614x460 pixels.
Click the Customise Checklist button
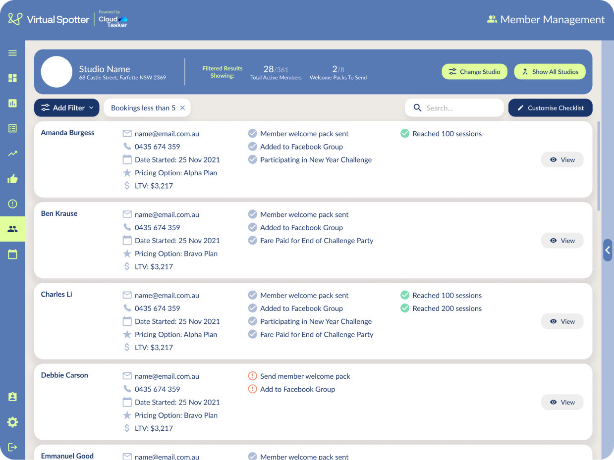pos(550,108)
